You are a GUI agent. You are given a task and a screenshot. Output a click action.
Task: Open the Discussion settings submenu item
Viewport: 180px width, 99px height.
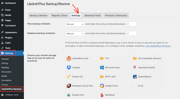6,72
